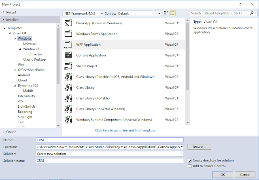
Task: Select the iOS category
Action: coord(20,101)
